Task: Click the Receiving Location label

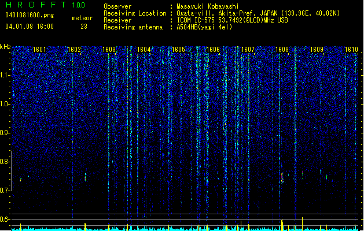Action: (135, 13)
